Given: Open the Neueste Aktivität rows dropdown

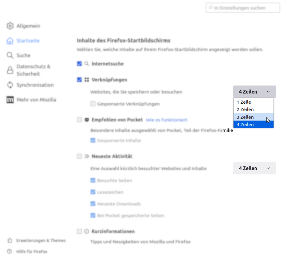Looking at the screenshot, I should pyautogui.click(x=254, y=168).
